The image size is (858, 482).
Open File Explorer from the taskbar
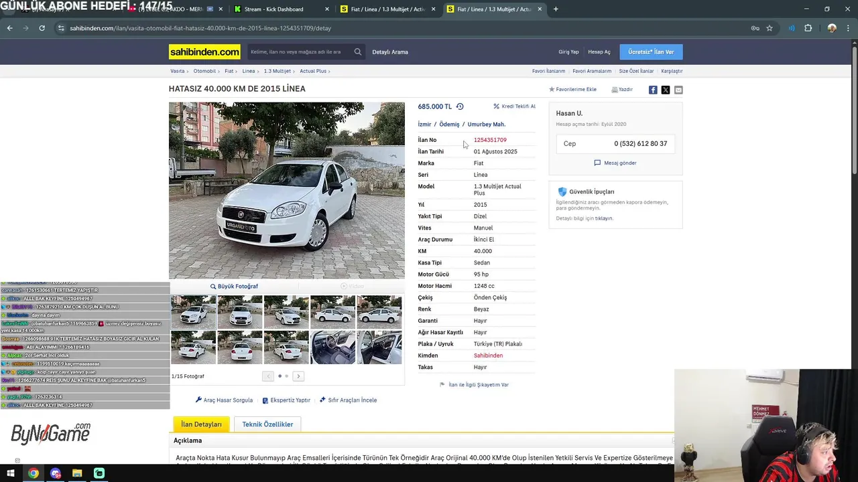coord(77,473)
